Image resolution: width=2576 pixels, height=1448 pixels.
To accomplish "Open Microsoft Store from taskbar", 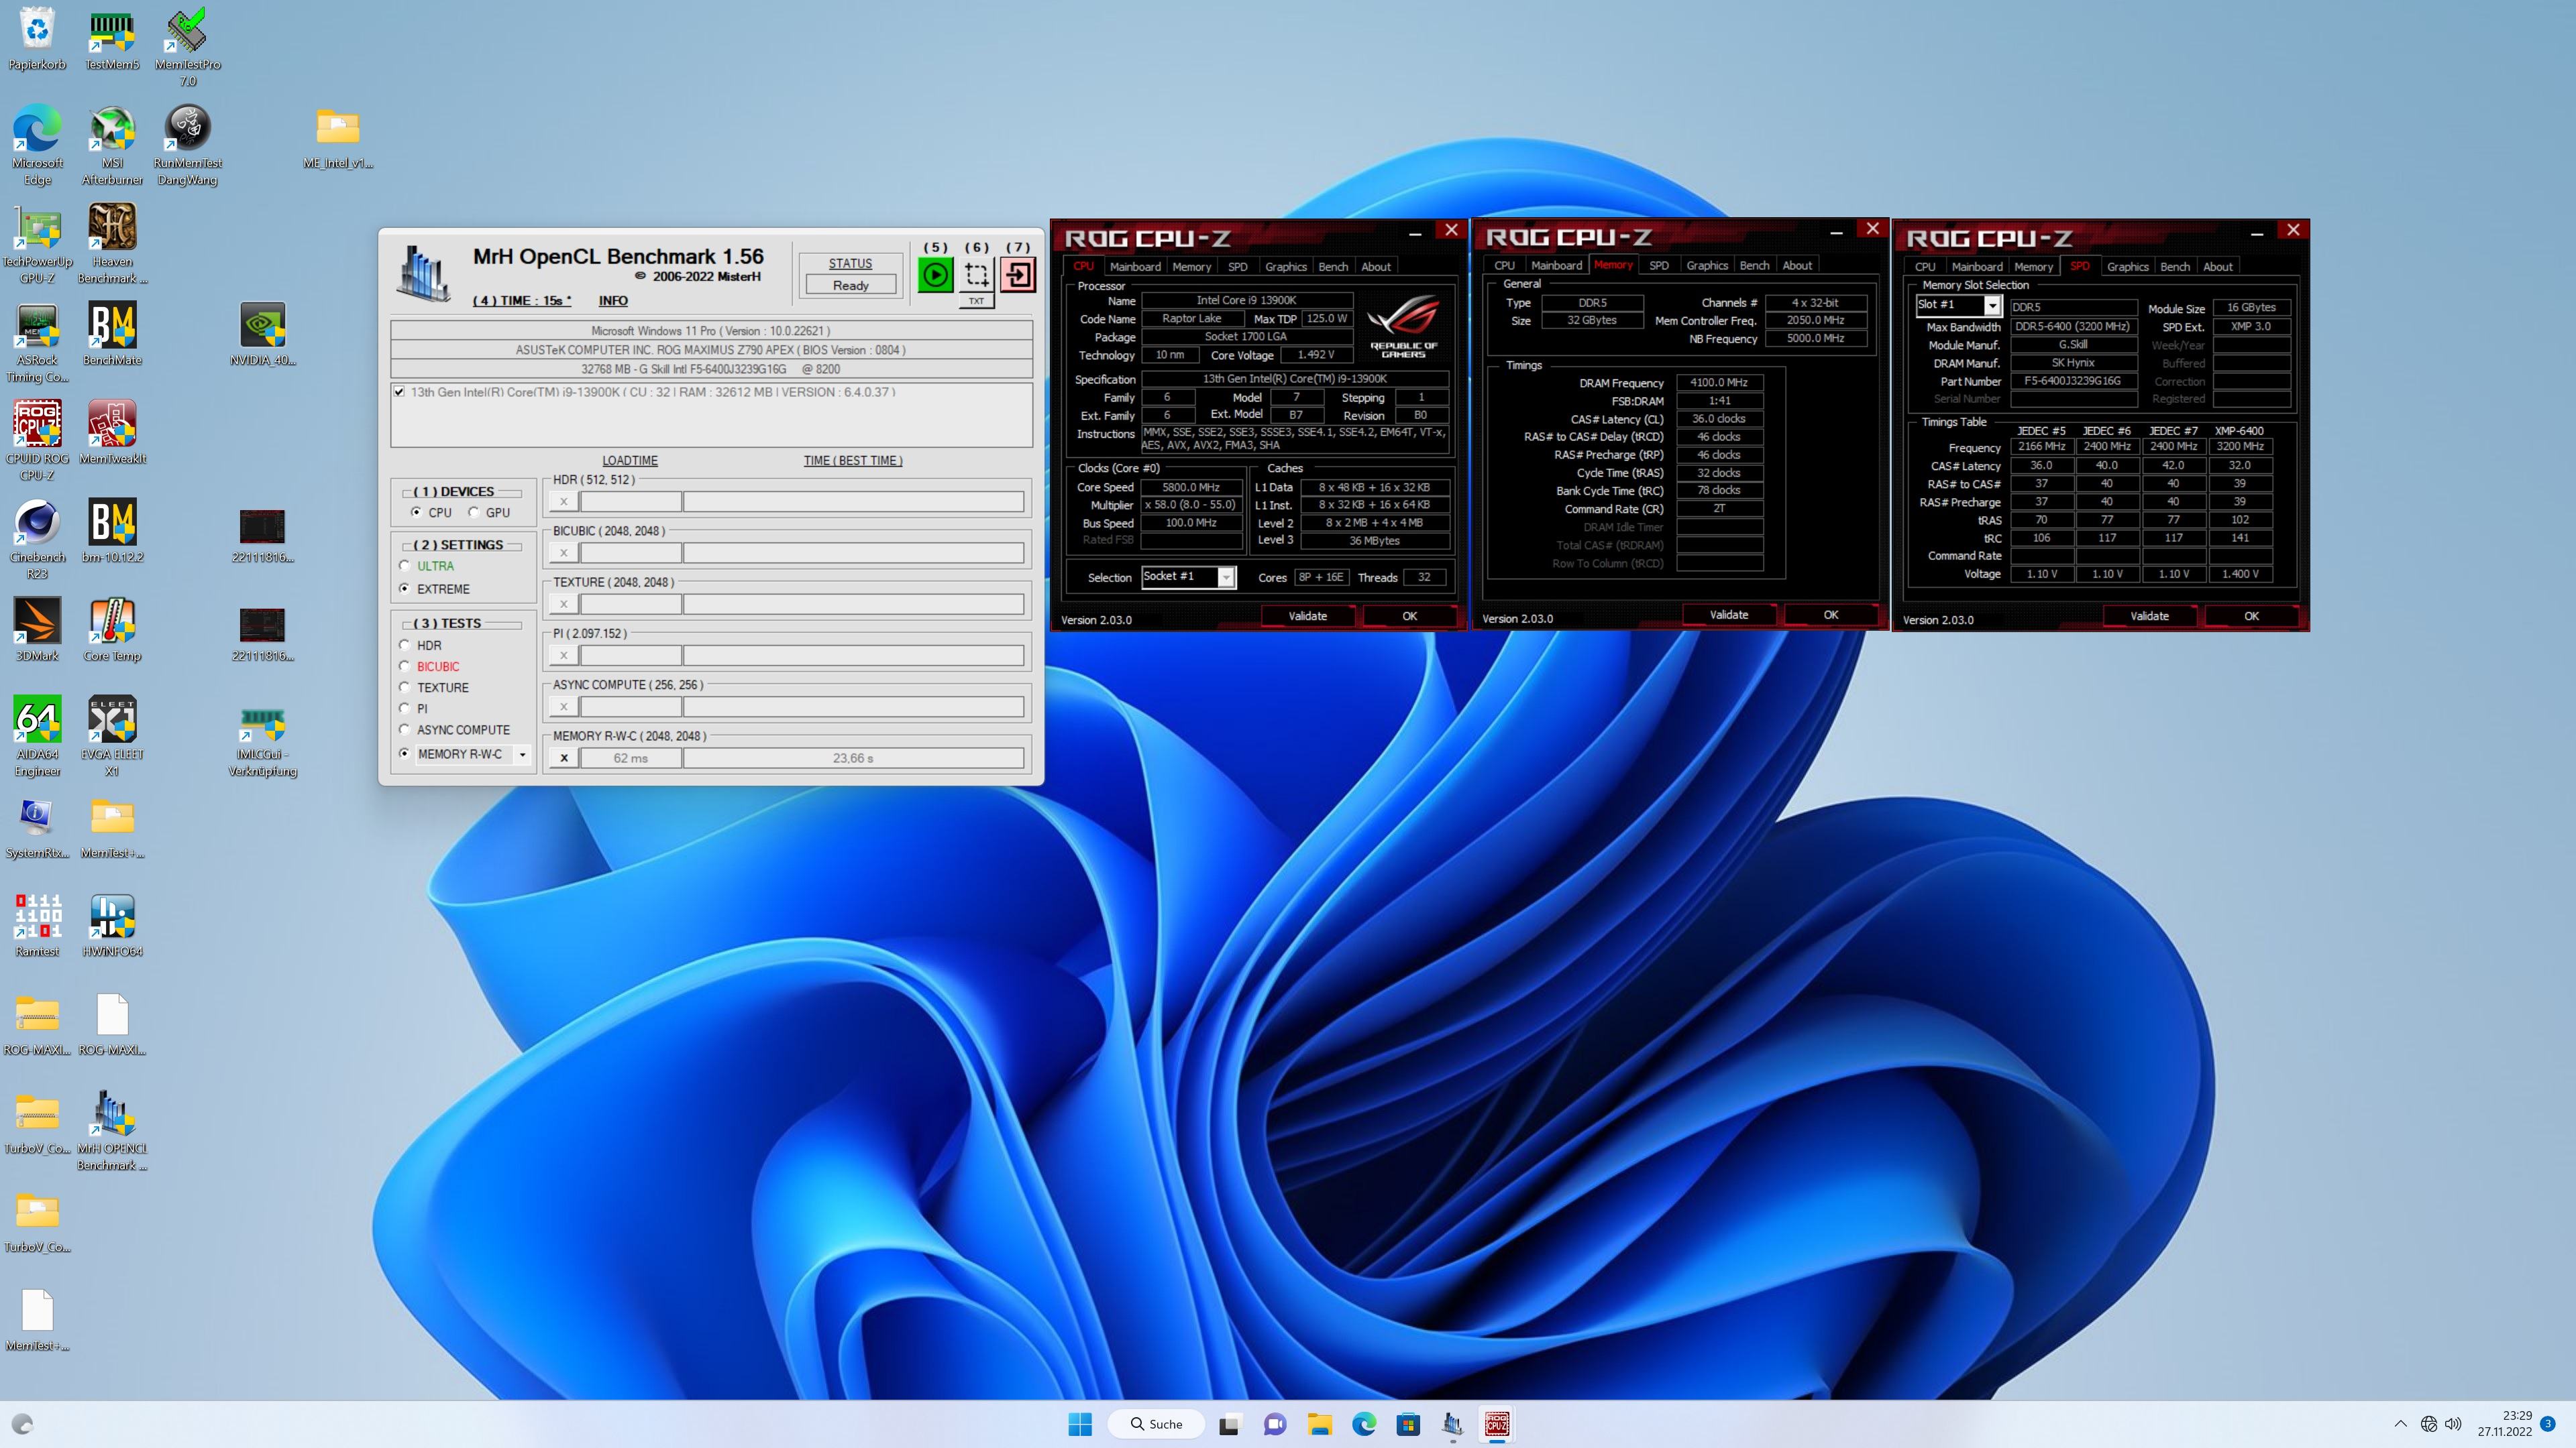I will click(1408, 1424).
